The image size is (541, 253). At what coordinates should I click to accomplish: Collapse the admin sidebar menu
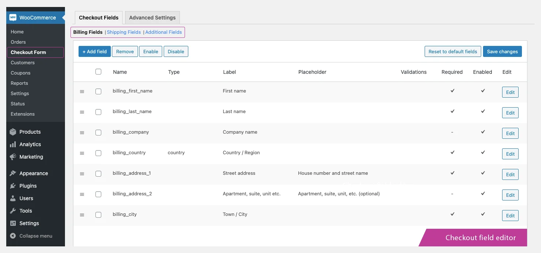pos(33,236)
